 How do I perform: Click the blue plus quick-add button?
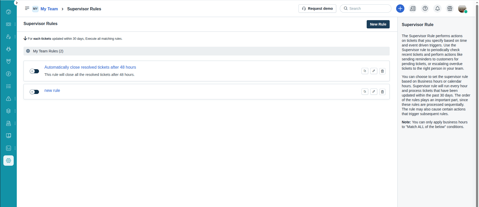coord(400,9)
